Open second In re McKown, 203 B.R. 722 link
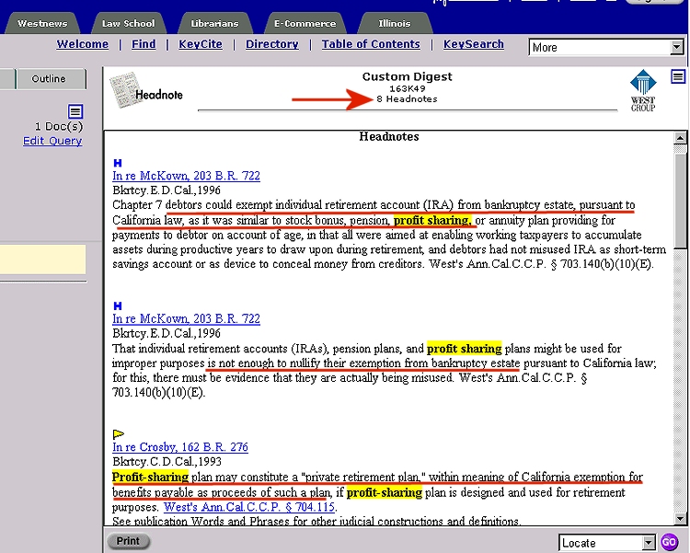Image resolution: width=690 pixels, height=553 pixels. coord(186,318)
